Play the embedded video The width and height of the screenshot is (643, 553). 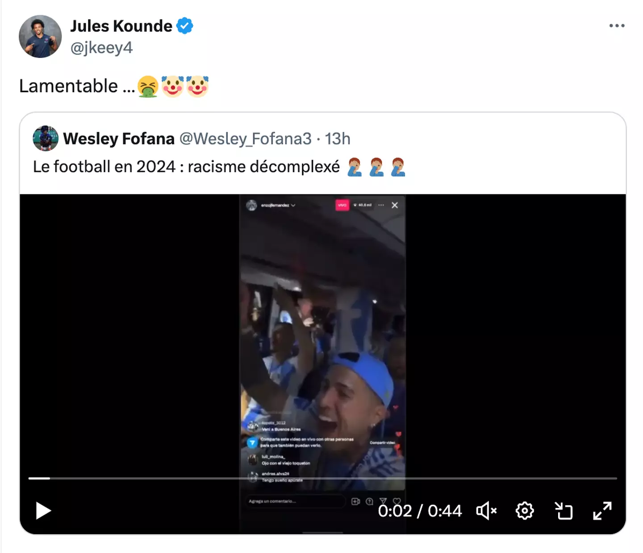(x=43, y=511)
